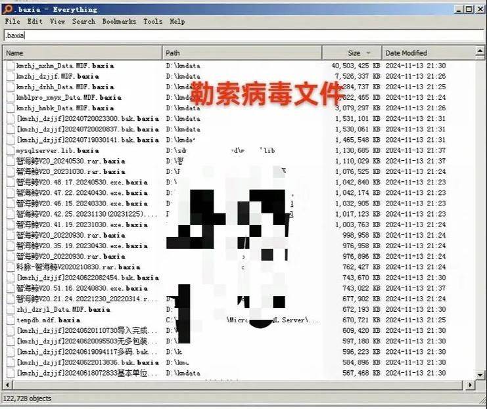This screenshot has height=409, width=487.
Task: Click file icon of mysqlserver.lib.baxia
Action: (x=11, y=150)
